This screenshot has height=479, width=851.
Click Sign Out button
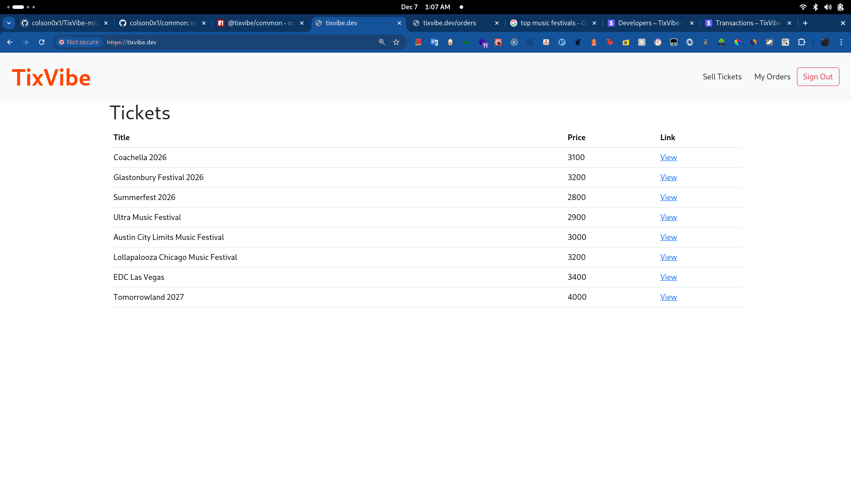coord(818,76)
